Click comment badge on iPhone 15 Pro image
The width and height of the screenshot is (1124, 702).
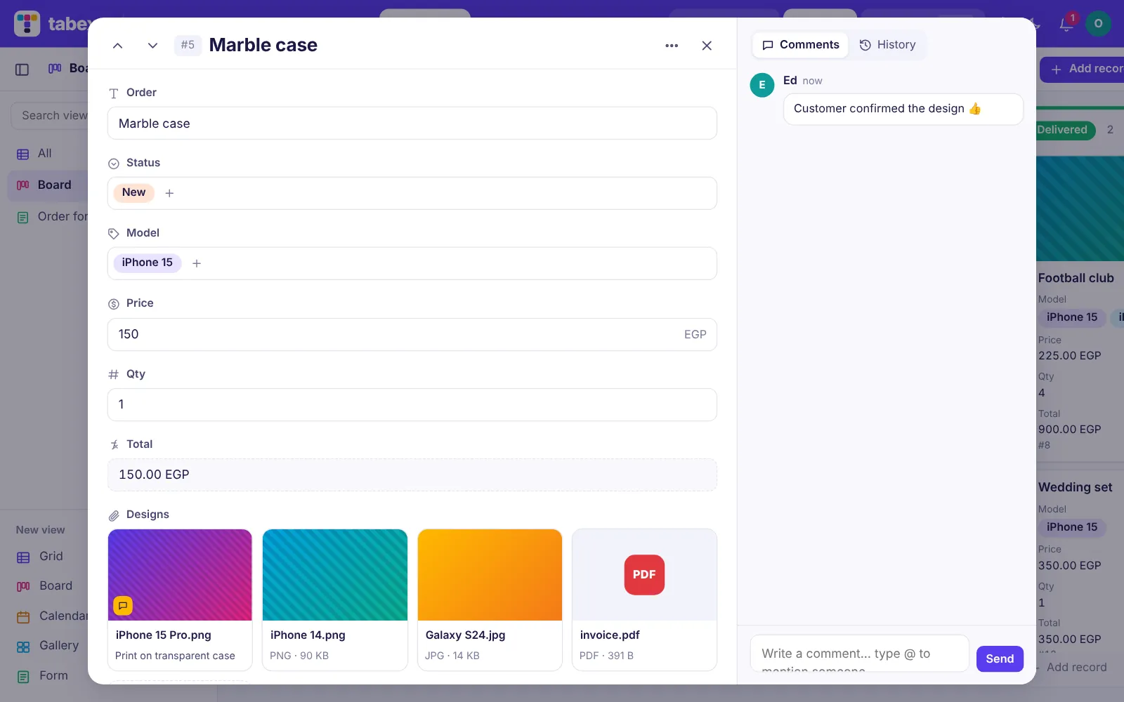[x=123, y=605]
